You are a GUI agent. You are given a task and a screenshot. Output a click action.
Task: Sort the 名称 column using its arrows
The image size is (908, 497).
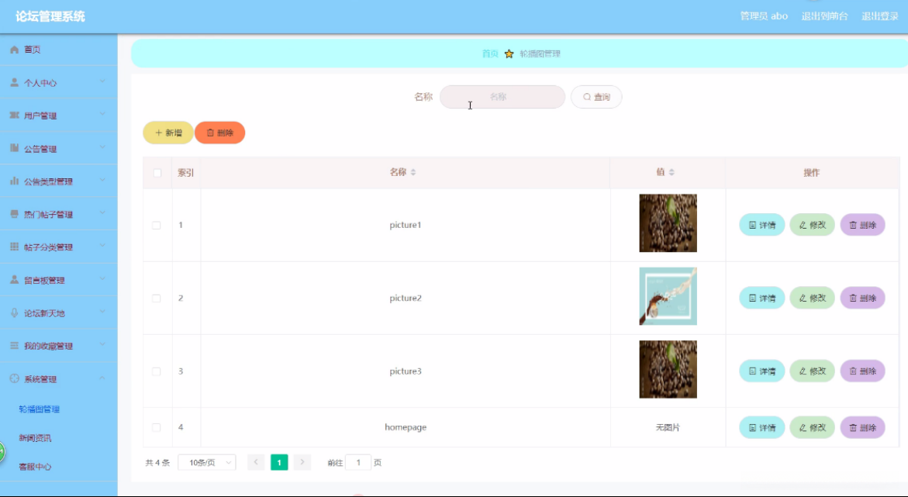click(x=413, y=172)
